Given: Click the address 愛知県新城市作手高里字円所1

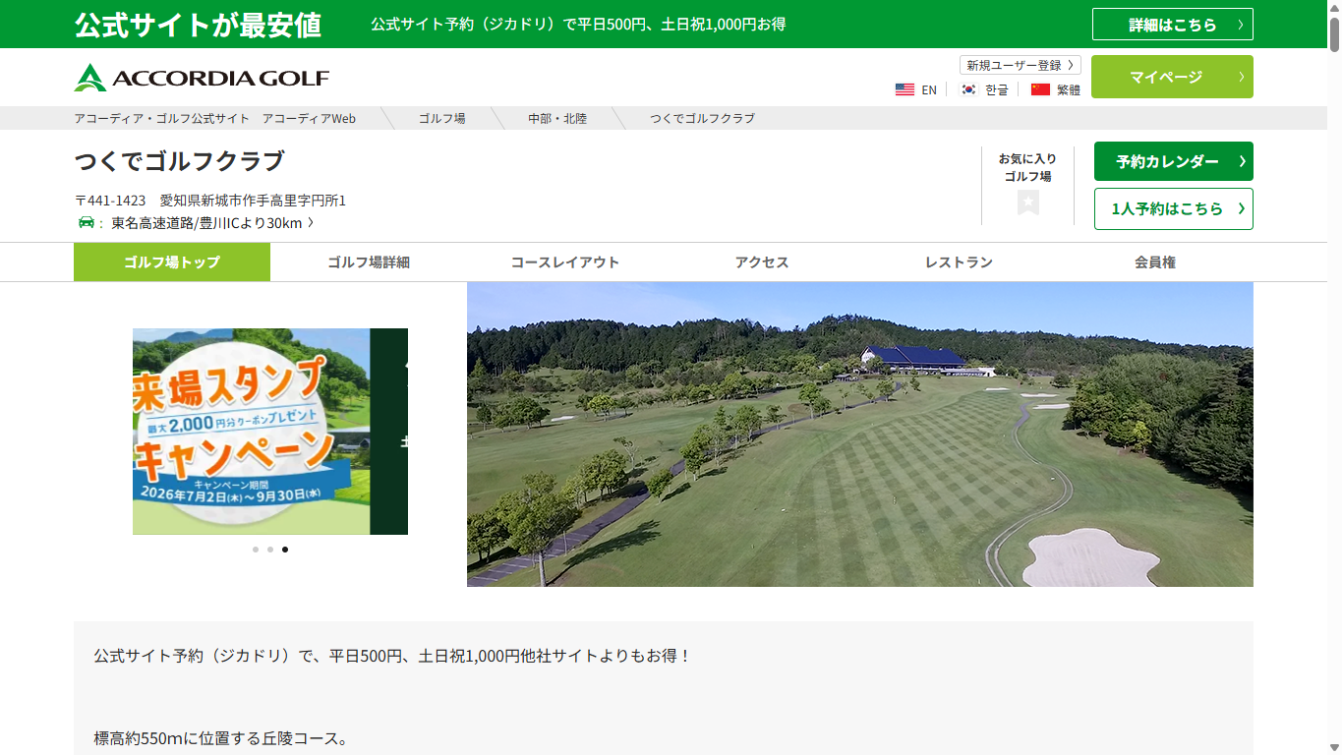Looking at the screenshot, I should pos(254,201).
